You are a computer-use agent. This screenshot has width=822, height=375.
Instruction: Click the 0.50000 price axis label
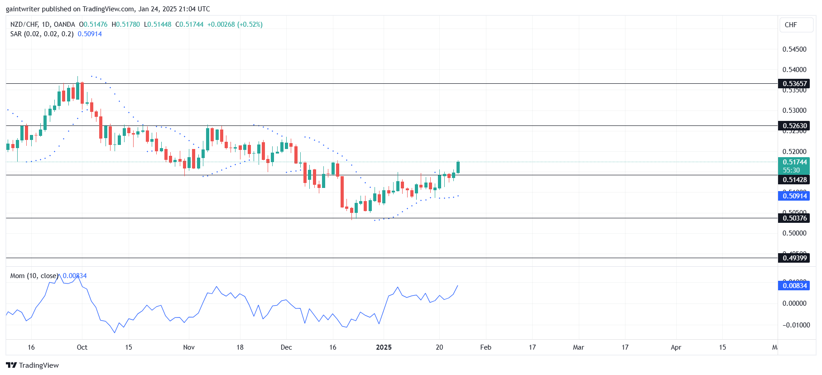tap(794, 233)
